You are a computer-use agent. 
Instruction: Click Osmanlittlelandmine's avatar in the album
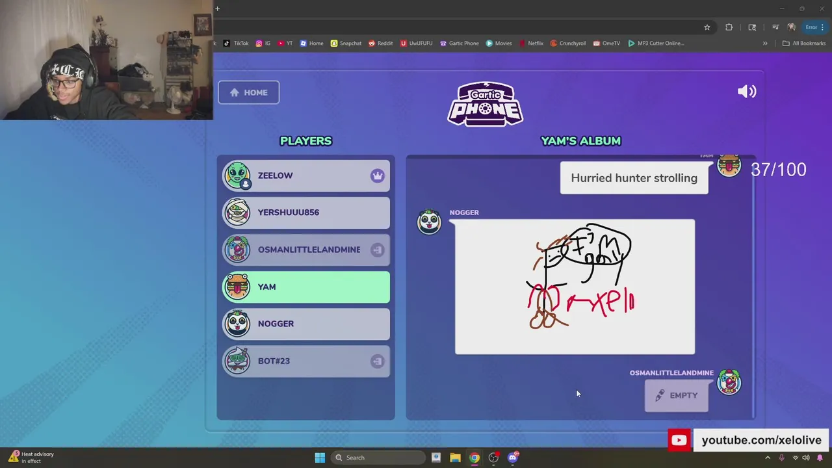(x=729, y=382)
